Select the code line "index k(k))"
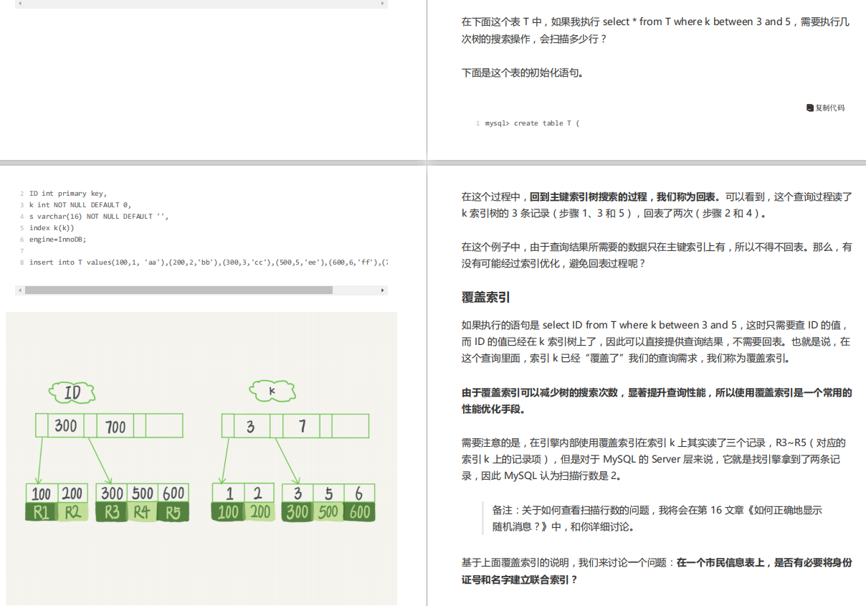The image size is (866, 606). (x=52, y=228)
